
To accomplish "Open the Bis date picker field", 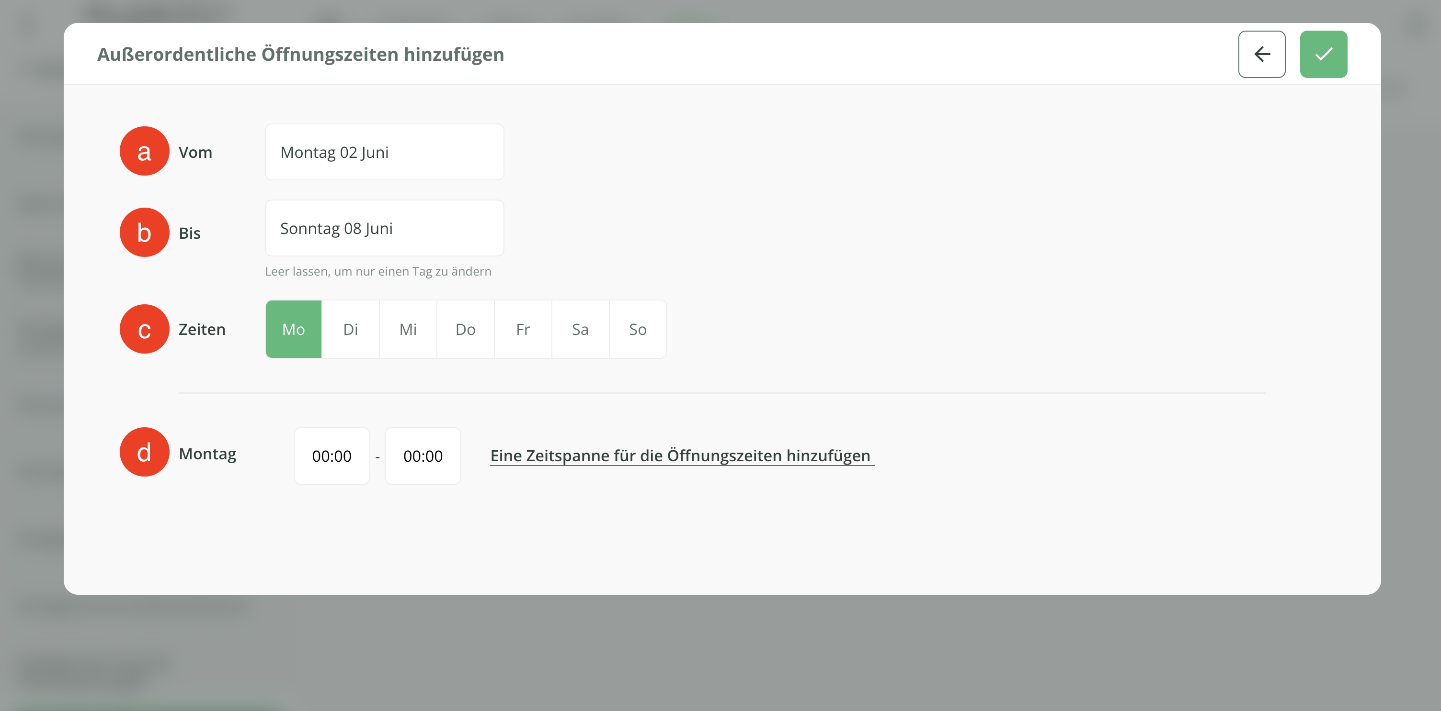I will tap(384, 228).
